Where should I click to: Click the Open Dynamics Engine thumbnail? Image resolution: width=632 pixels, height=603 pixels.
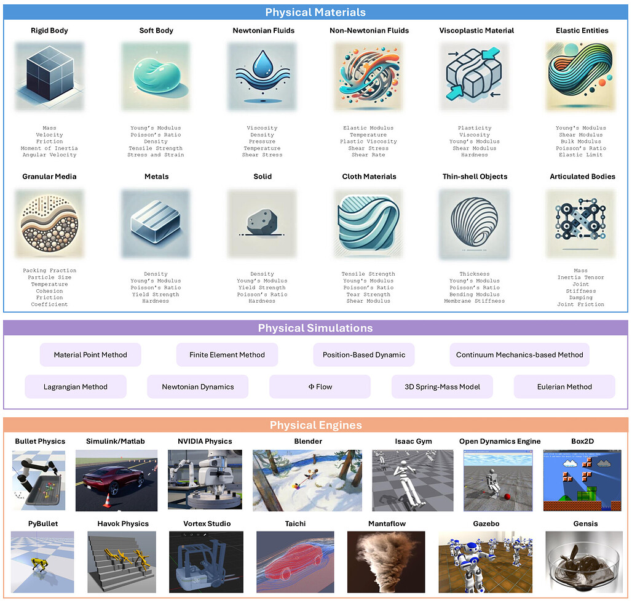[x=498, y=481]
